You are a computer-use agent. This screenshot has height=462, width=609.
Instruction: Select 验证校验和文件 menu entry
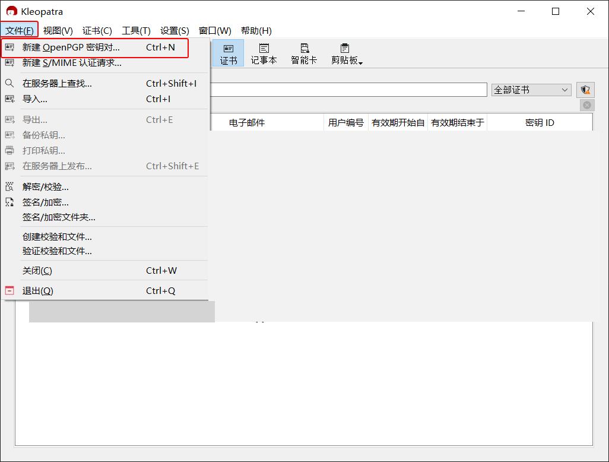(105, 251)
